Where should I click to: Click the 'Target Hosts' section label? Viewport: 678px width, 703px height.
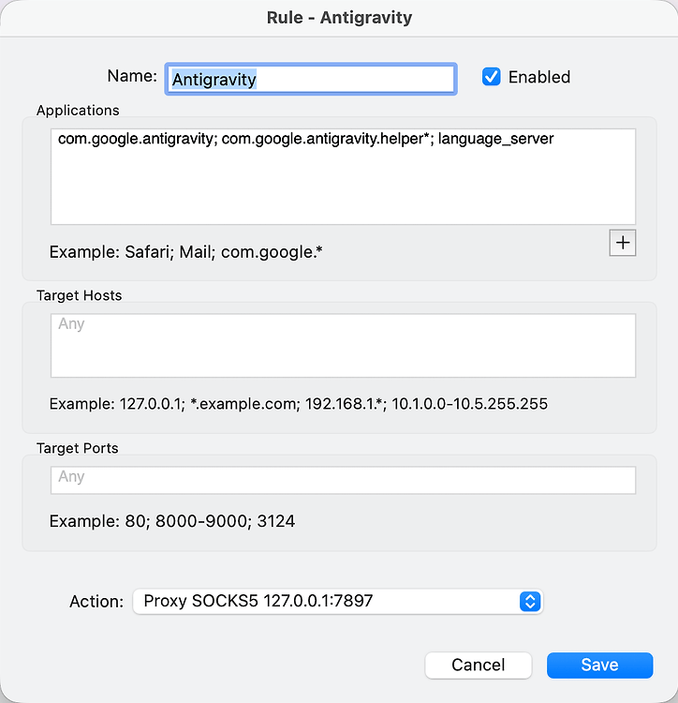pos(80,295)
